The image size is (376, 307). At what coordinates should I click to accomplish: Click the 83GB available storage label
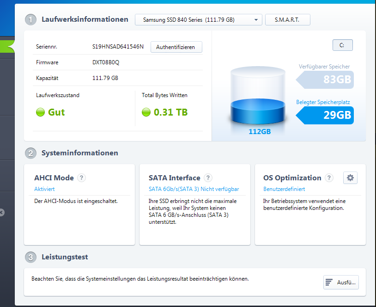click(325, 80)
